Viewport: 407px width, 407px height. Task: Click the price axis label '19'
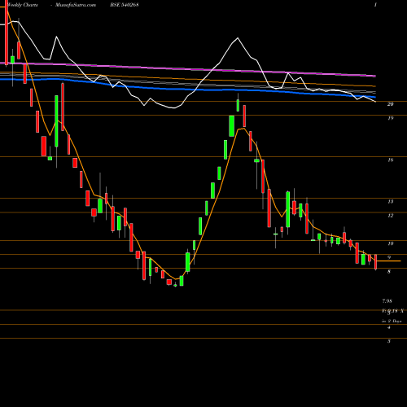pyautogui.click(x=390, y=118)
